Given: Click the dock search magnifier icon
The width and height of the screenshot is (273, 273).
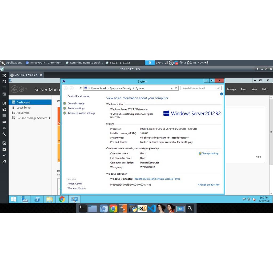Looking at the screenshot, I should pyautogui.click(x=190, y=208).
